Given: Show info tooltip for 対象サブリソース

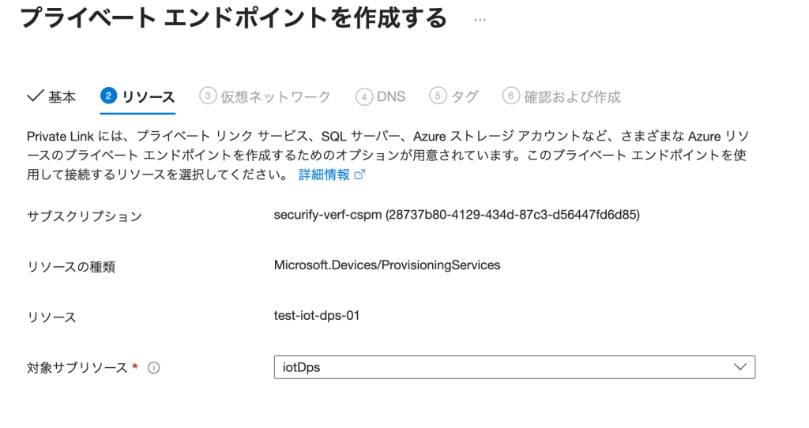Looking at the screenshot, I should [154, 368].
